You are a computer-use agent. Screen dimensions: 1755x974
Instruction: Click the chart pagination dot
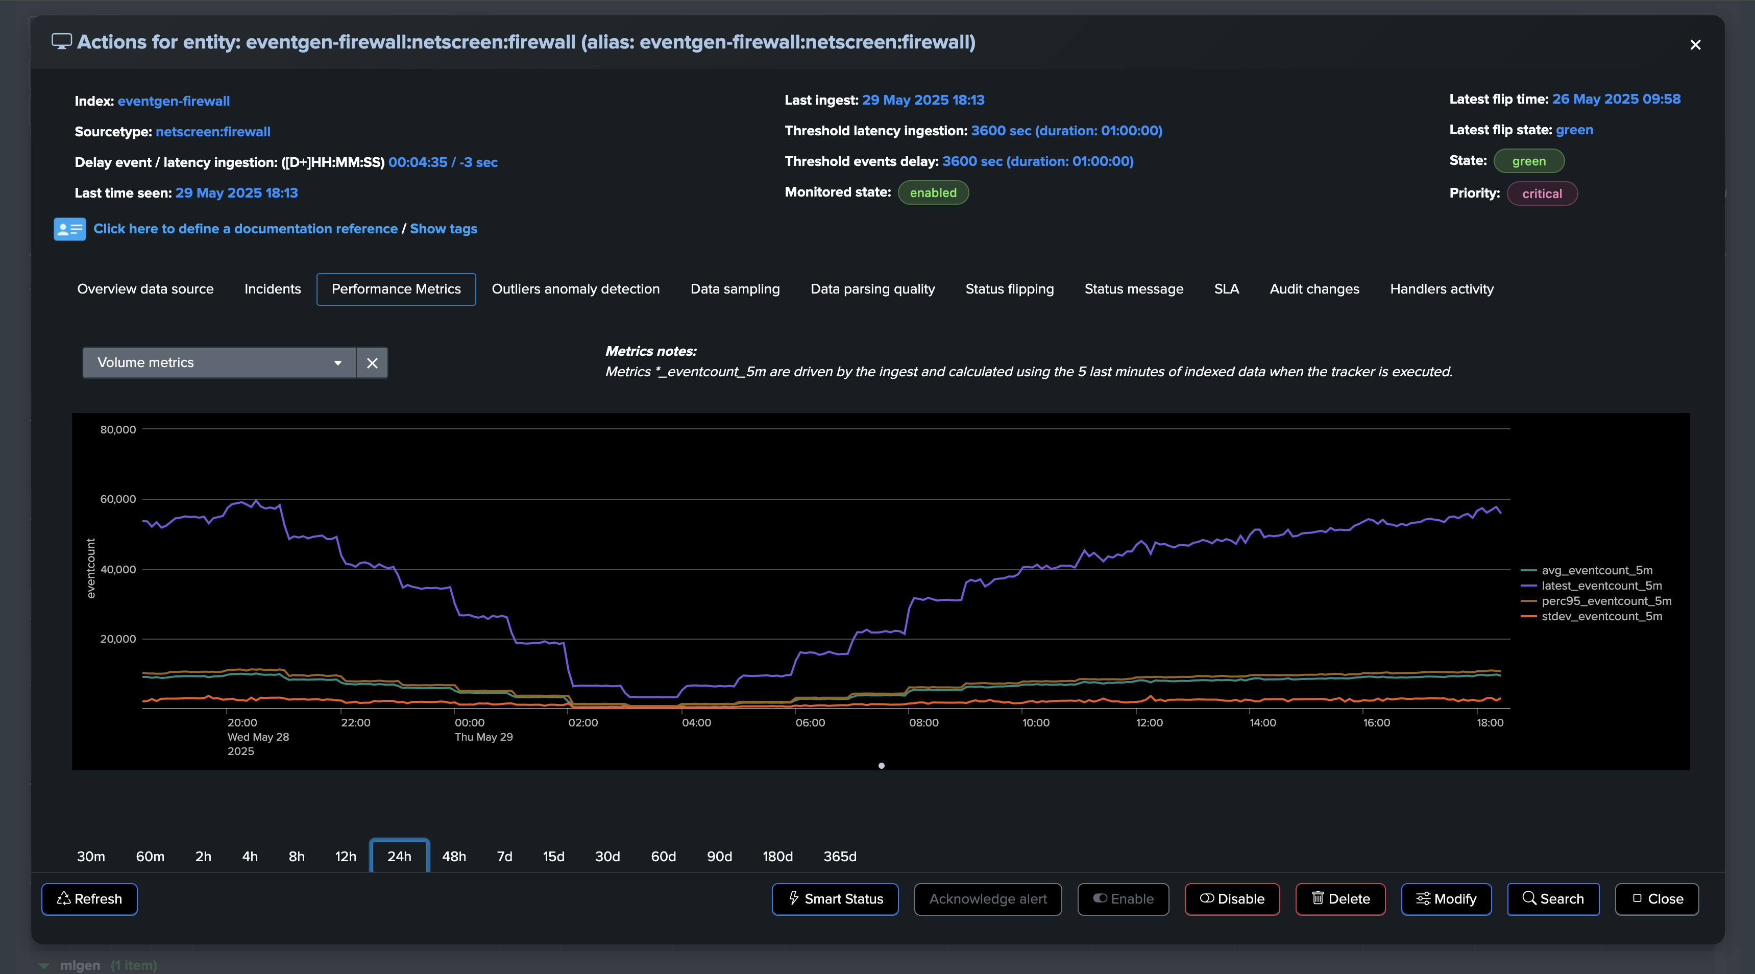click(881, 766)
